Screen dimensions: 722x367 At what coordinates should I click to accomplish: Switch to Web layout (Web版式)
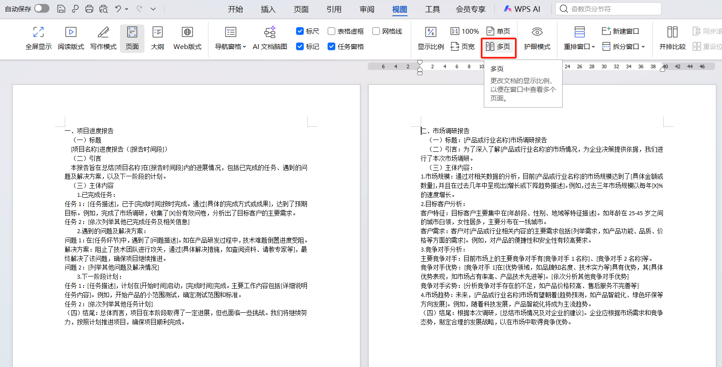(187, 32)
